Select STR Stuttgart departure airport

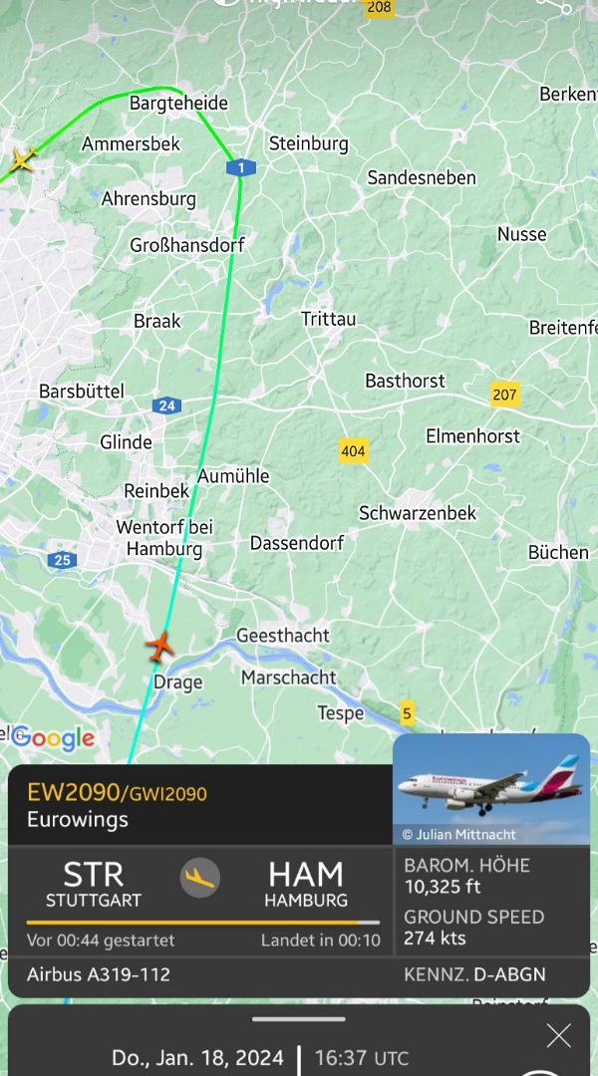click(94, 884)
